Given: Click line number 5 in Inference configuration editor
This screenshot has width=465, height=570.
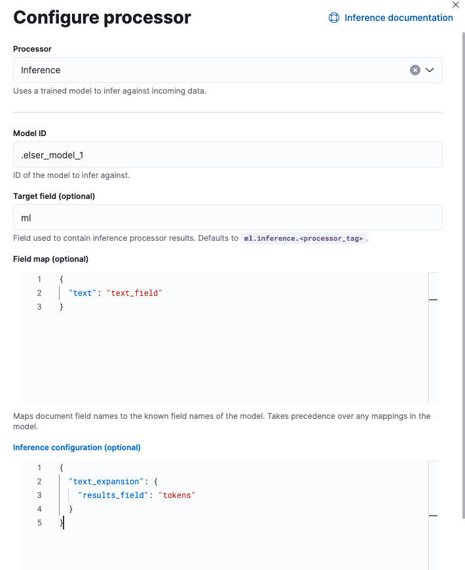Looking at the screenshot, I should point(39,522).
